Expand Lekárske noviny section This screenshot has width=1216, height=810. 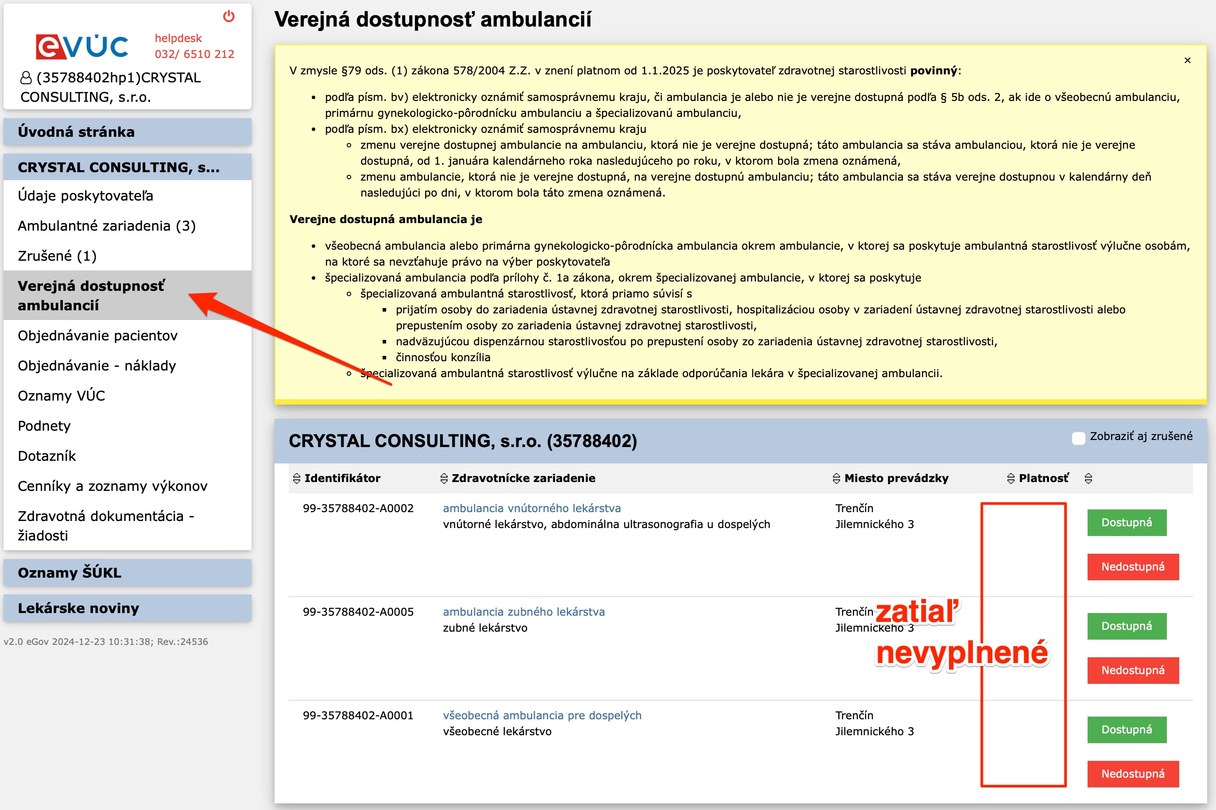pyautogui.click(x=127, y=608)
